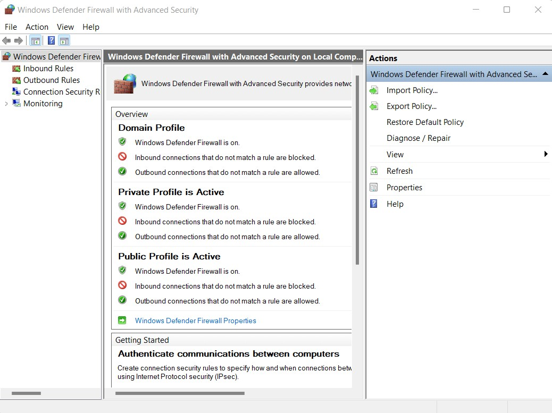This screenshot has width=552, height=413.
Task: Click the Export Policy green arrow icon
Action: click(x=374, y=106)
